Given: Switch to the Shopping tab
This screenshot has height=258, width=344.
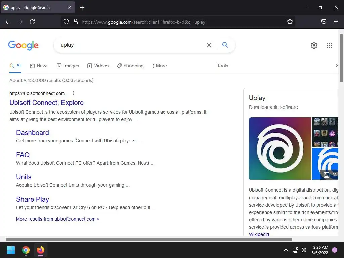Looking at the screenshot, I should (x=130, y=66).
